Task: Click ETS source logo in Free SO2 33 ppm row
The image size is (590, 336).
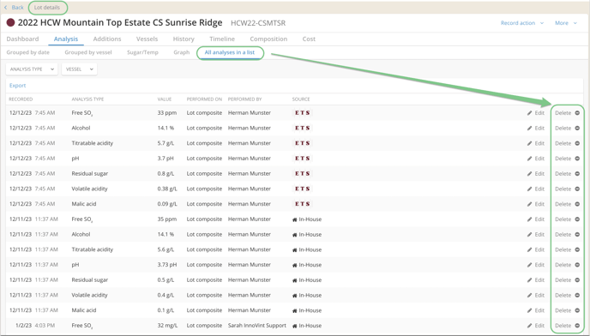Action: click(303, 113)
